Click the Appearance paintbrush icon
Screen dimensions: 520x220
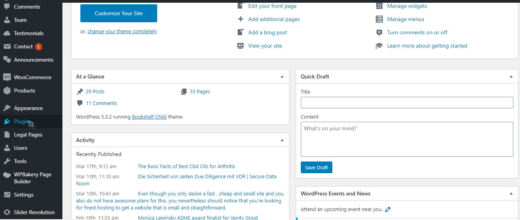click(x=7, y=108)
